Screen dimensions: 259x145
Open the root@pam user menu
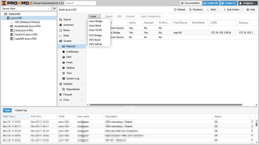[x=248, y=3]
